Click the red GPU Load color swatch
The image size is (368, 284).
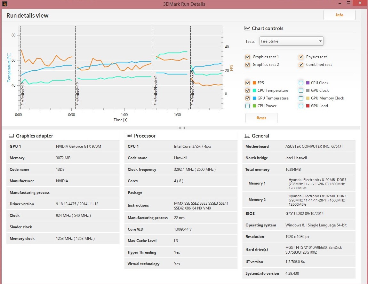308,106
